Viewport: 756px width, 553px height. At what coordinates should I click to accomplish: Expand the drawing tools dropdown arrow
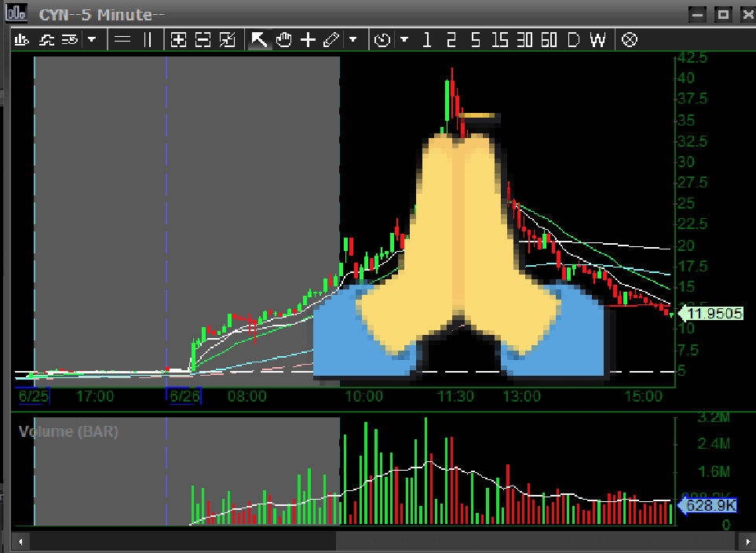(353, 39)
